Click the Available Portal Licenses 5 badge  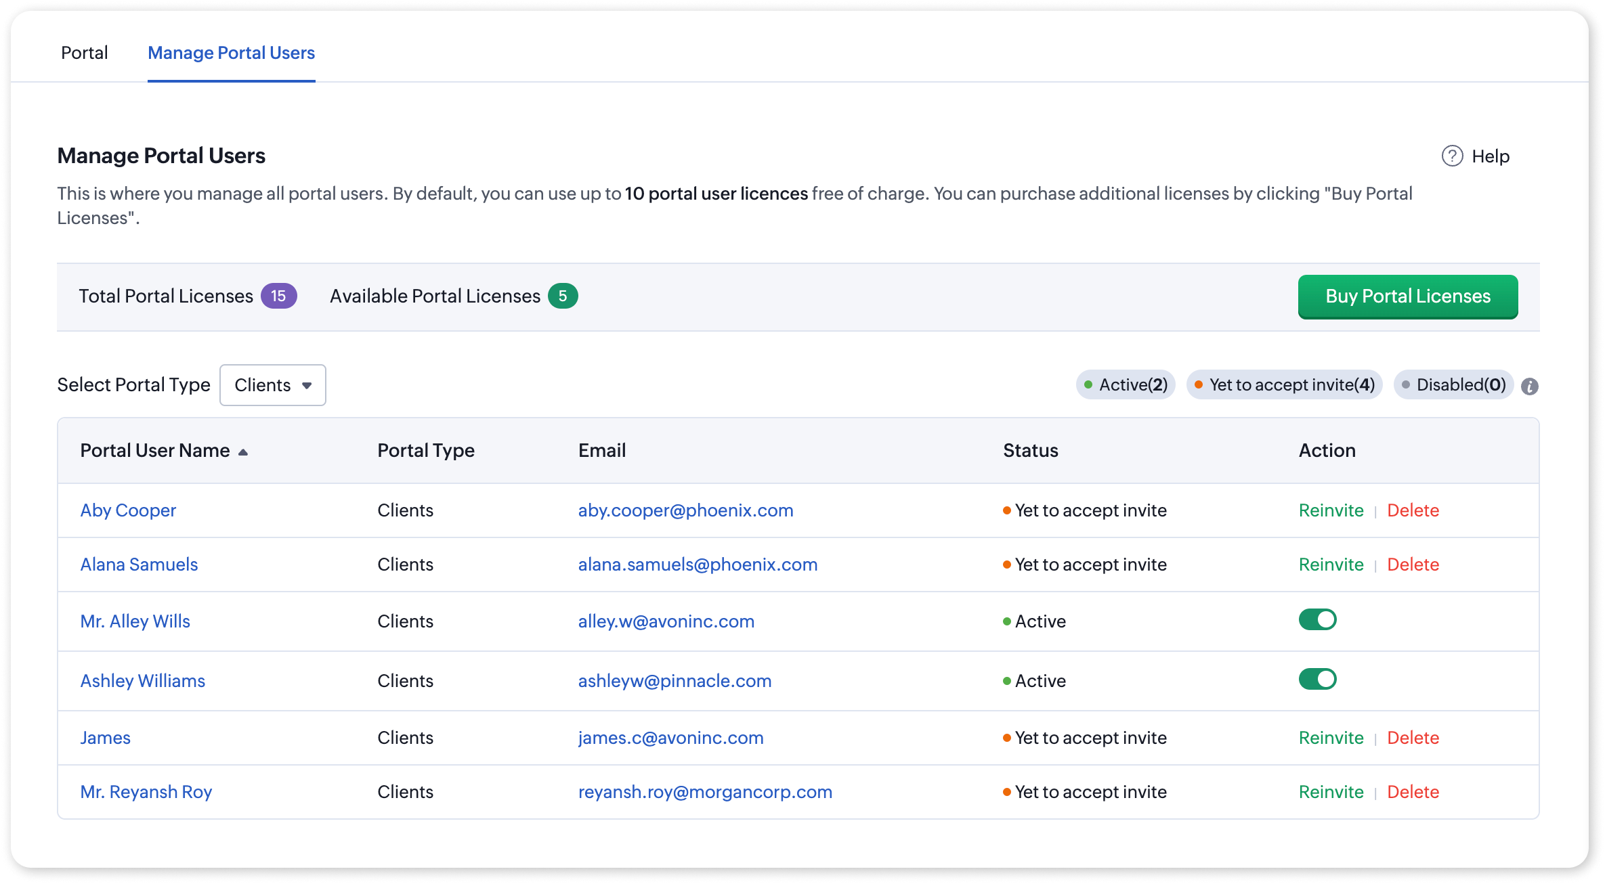562,296
